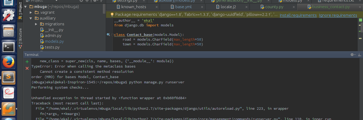Open Terminal panel settings gear
The image size is (363, 120).
352,55
